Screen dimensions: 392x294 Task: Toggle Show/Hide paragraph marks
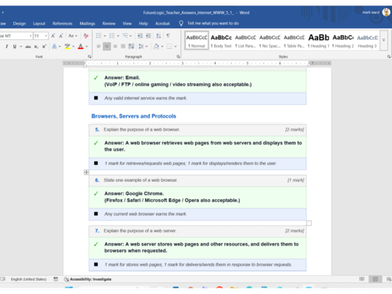[168, 36]
